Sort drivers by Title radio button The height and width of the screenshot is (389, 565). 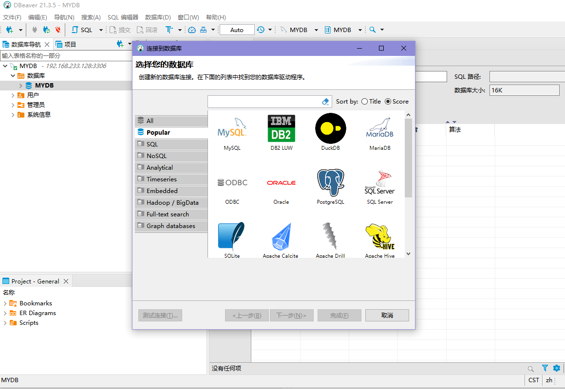(365, 102)
